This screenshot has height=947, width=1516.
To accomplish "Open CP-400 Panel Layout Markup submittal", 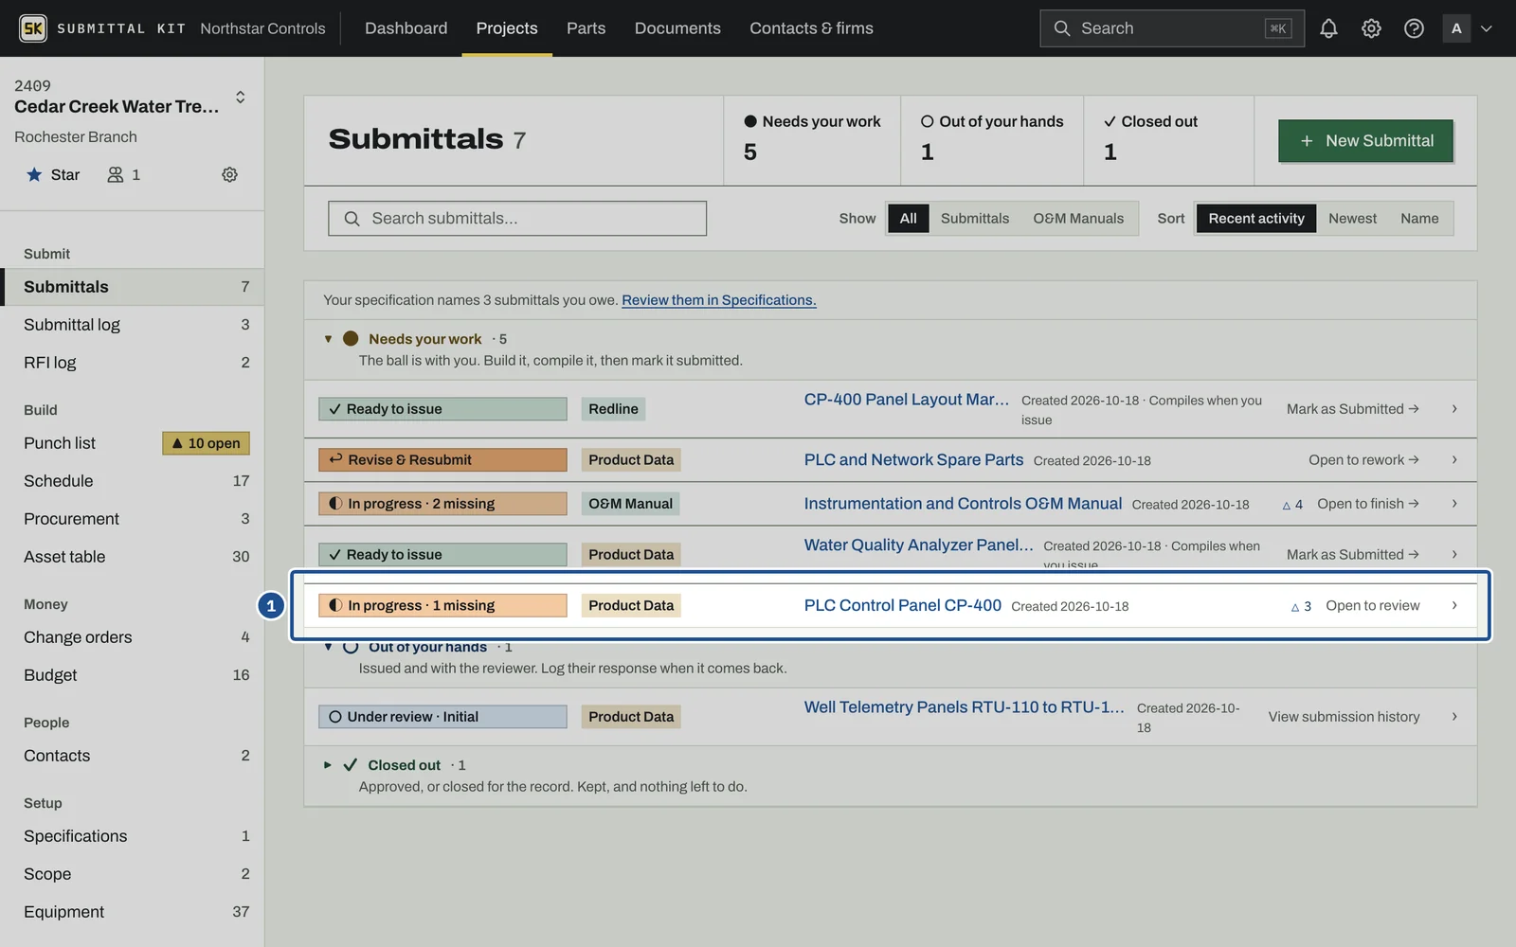I will click(x=907, y=400).
